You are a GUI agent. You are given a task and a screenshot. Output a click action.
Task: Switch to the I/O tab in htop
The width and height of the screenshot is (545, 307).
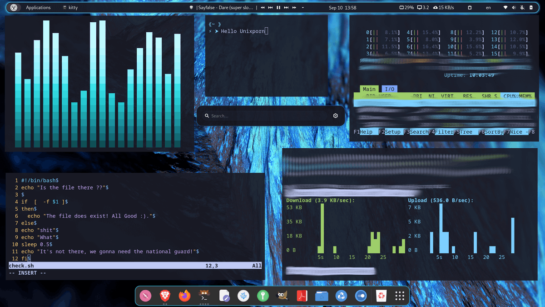390,89
